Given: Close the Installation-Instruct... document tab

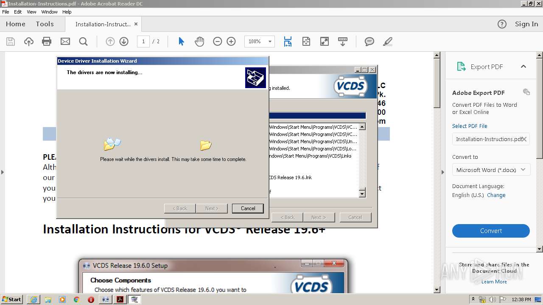Looking at the screenshot, I should pos(136,24).
